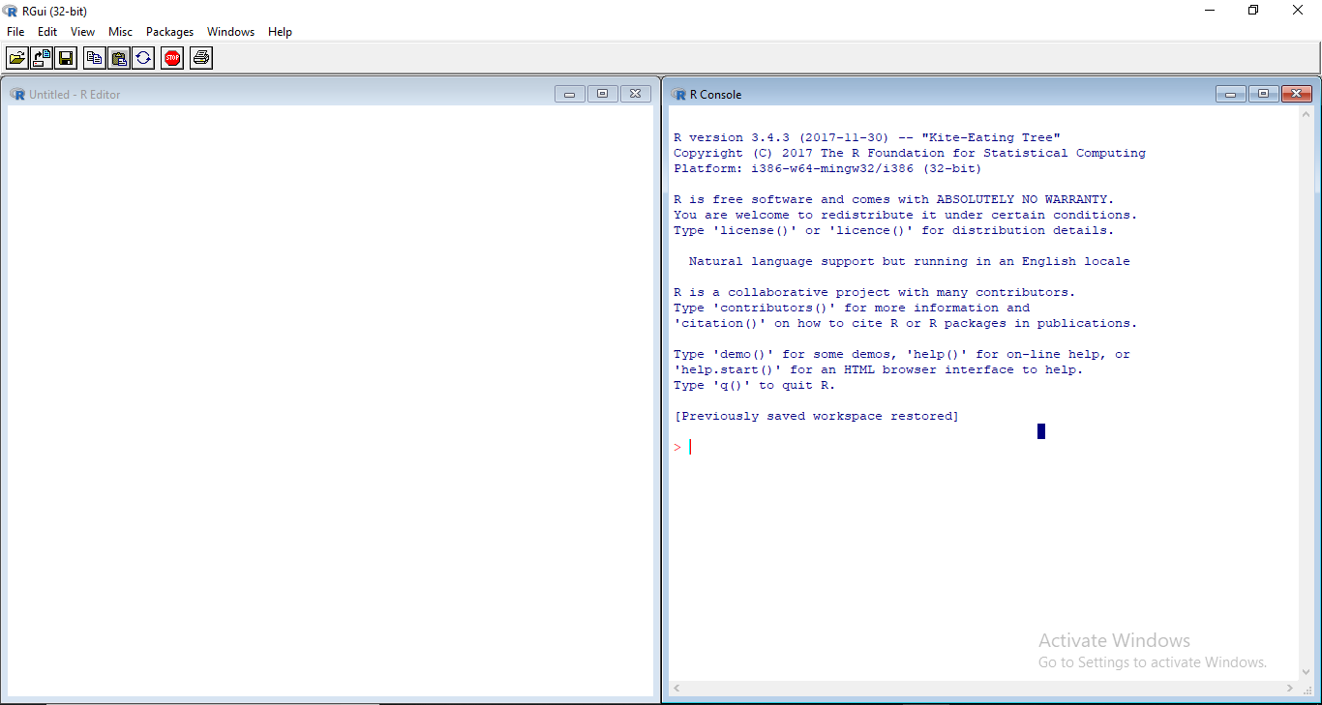1322x705 pixels.
Task: Click the 'Natural language support' console line
Action: point(909,261)
